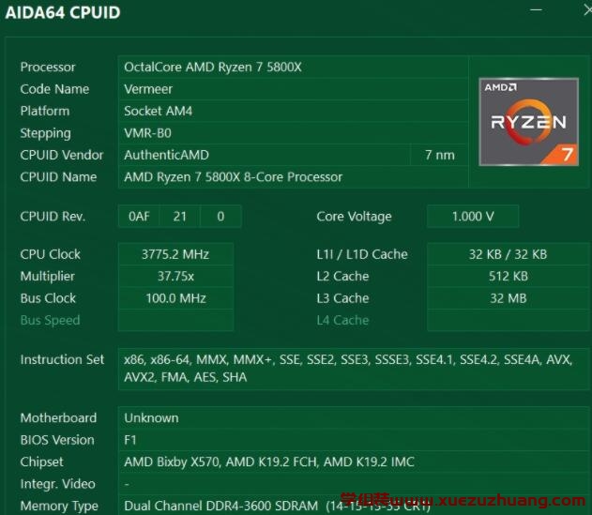This screenshot has height=515, width=592.
Task: Click the L1I / L1D Cache 32 KB value
Action: tap(509, 254)
